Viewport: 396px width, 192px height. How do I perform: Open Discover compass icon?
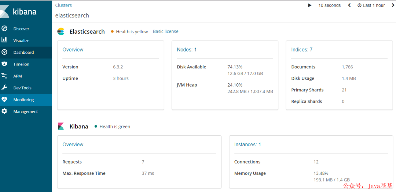tap(4, 29)
